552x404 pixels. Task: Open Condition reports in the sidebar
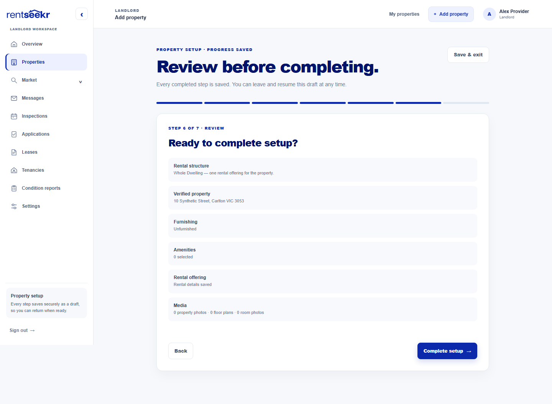click(46, 188)
